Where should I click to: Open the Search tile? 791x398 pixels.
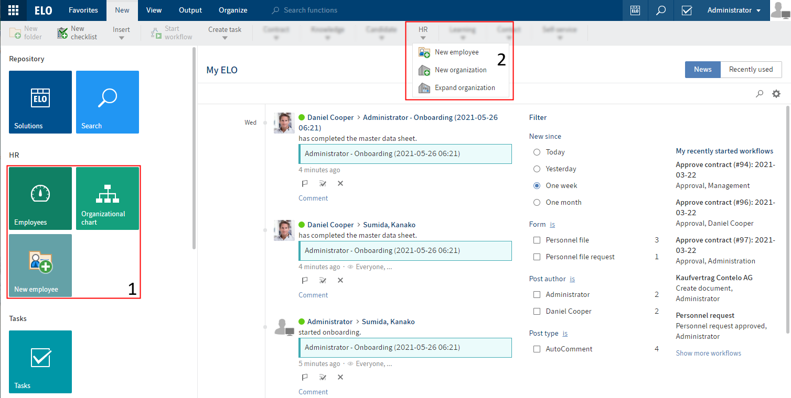coord(108,102)
